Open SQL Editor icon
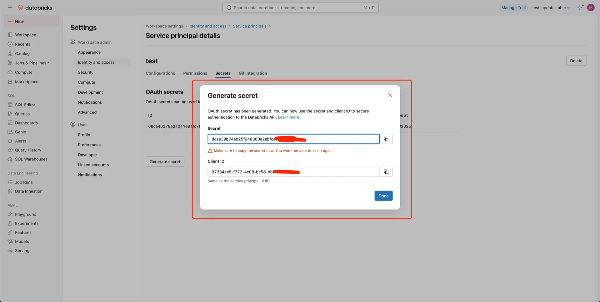This screenshot has height=302, width=600. click(x=10, y=105)
